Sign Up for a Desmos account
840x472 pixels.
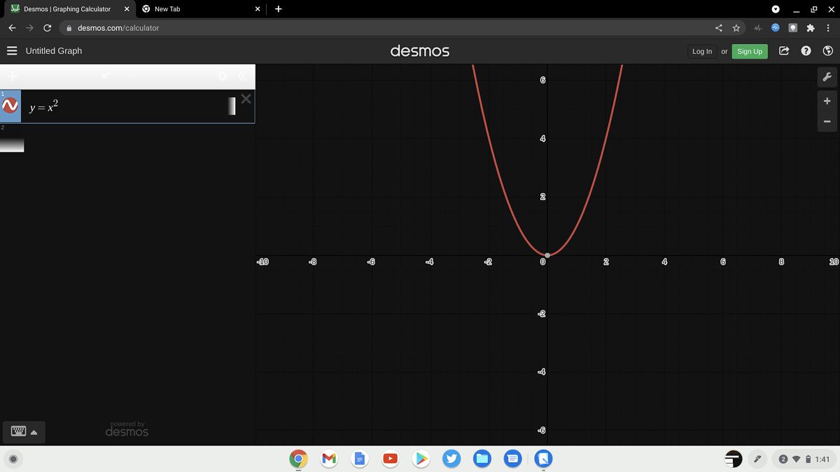tap(750, 51)
